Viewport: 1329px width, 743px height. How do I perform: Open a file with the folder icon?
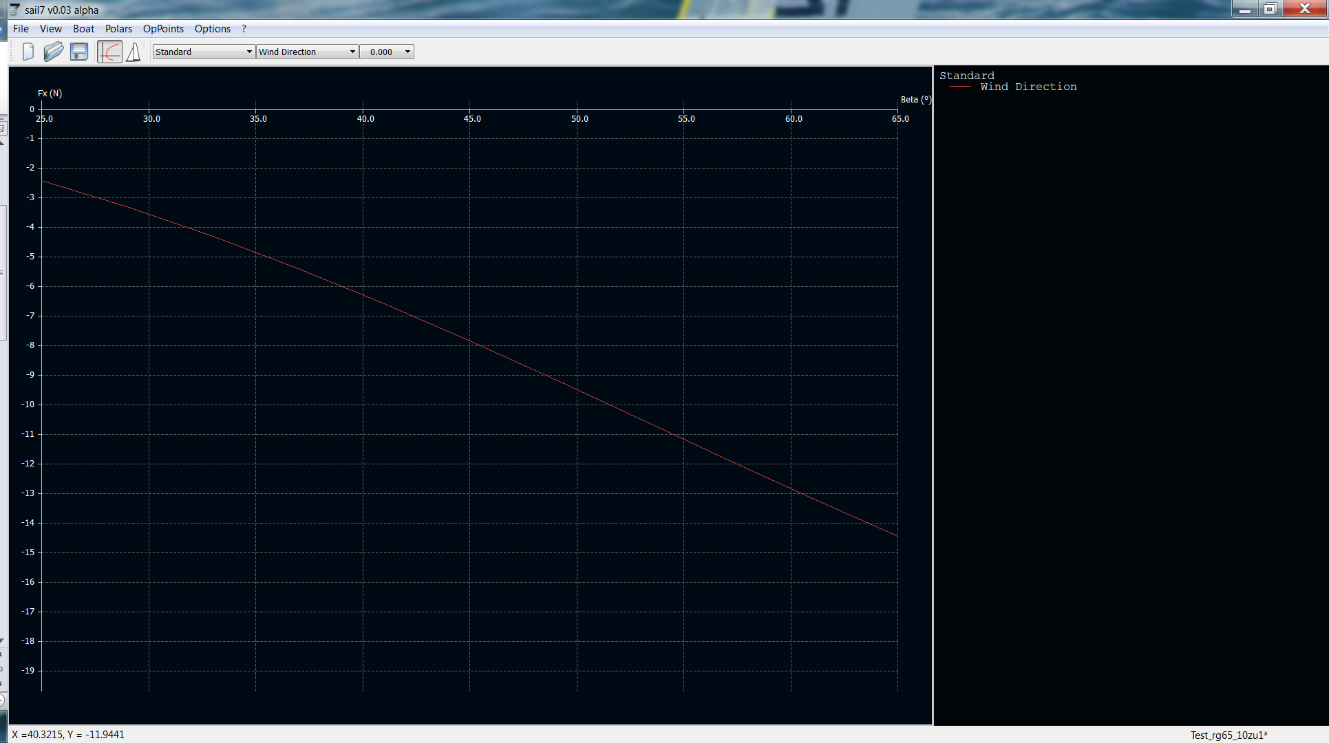tap(53, 52)
